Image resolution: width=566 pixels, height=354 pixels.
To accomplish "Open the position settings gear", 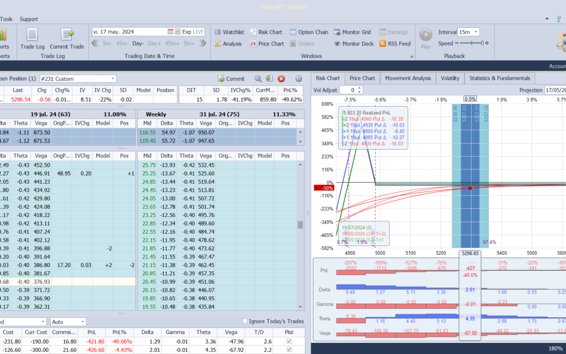I will point(299,79).
